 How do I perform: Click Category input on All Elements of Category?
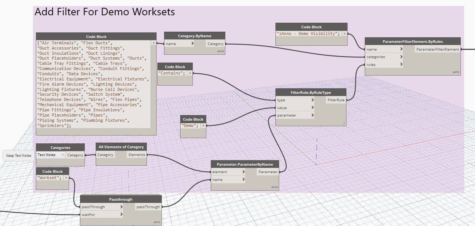point(106,155)
